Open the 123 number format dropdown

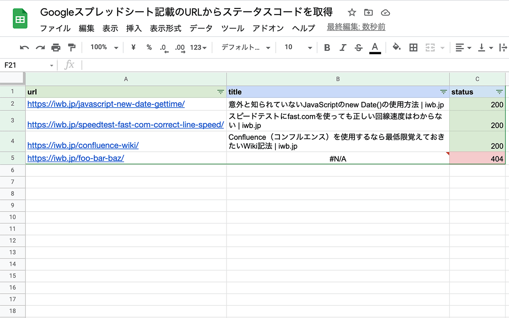(198, 47)
